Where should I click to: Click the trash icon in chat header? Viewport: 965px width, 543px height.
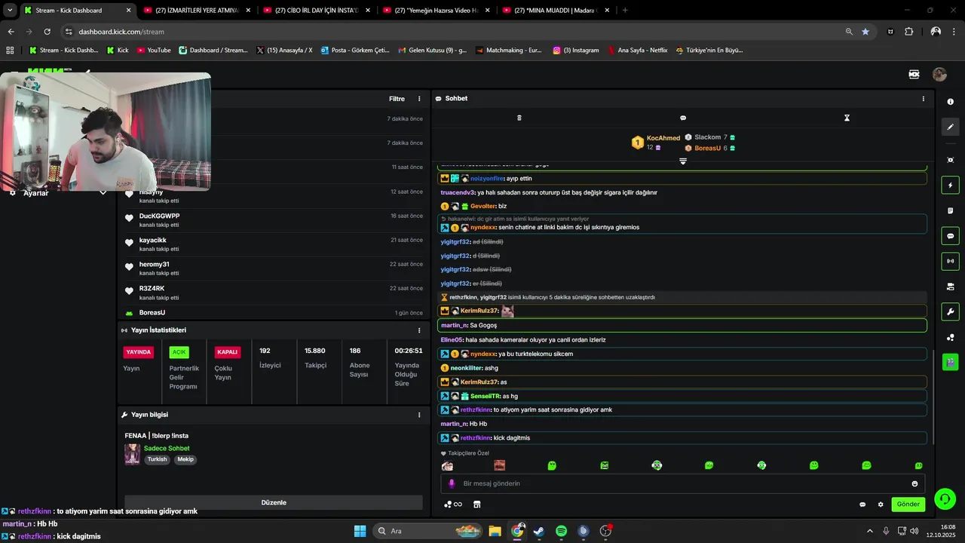coord(519,118)
